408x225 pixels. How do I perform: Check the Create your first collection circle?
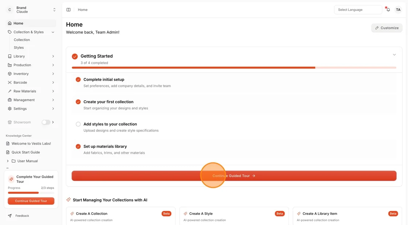coord(78,102)
